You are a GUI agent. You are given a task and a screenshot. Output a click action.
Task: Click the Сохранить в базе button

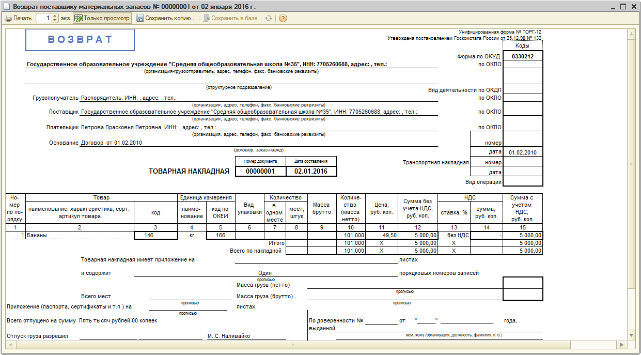click(230, 18)
